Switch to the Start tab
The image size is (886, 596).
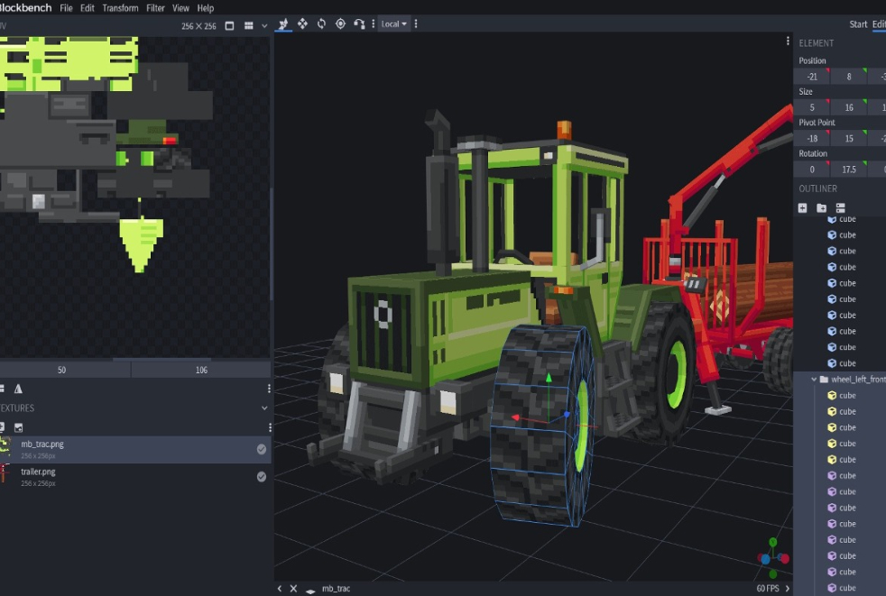pyautogui.click(x=858, y=24)
